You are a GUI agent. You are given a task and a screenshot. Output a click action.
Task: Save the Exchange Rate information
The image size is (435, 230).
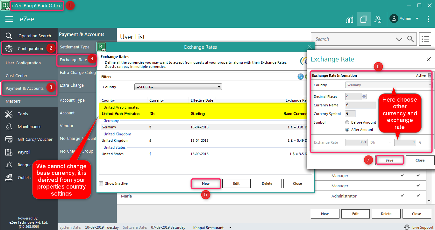389,160
